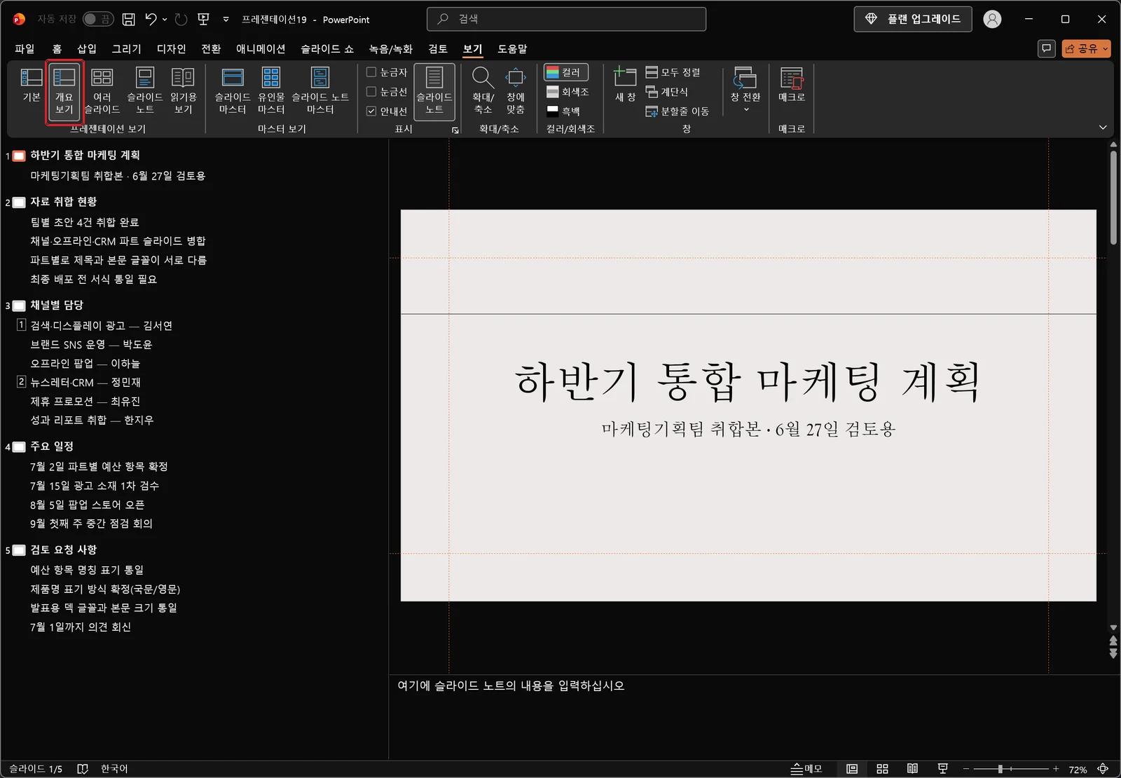The height and width of the screenshot is (778, 1121).
Task: Click the search box 검색
Action: click(x=566, y=19)
